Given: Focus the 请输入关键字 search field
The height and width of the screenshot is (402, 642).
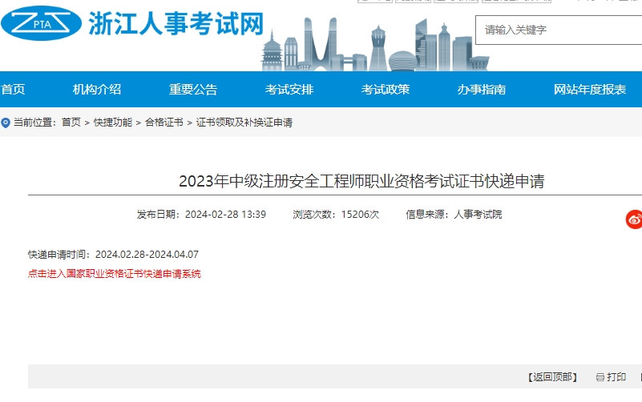Looking at the screenshot, I should tap(557, 30).
